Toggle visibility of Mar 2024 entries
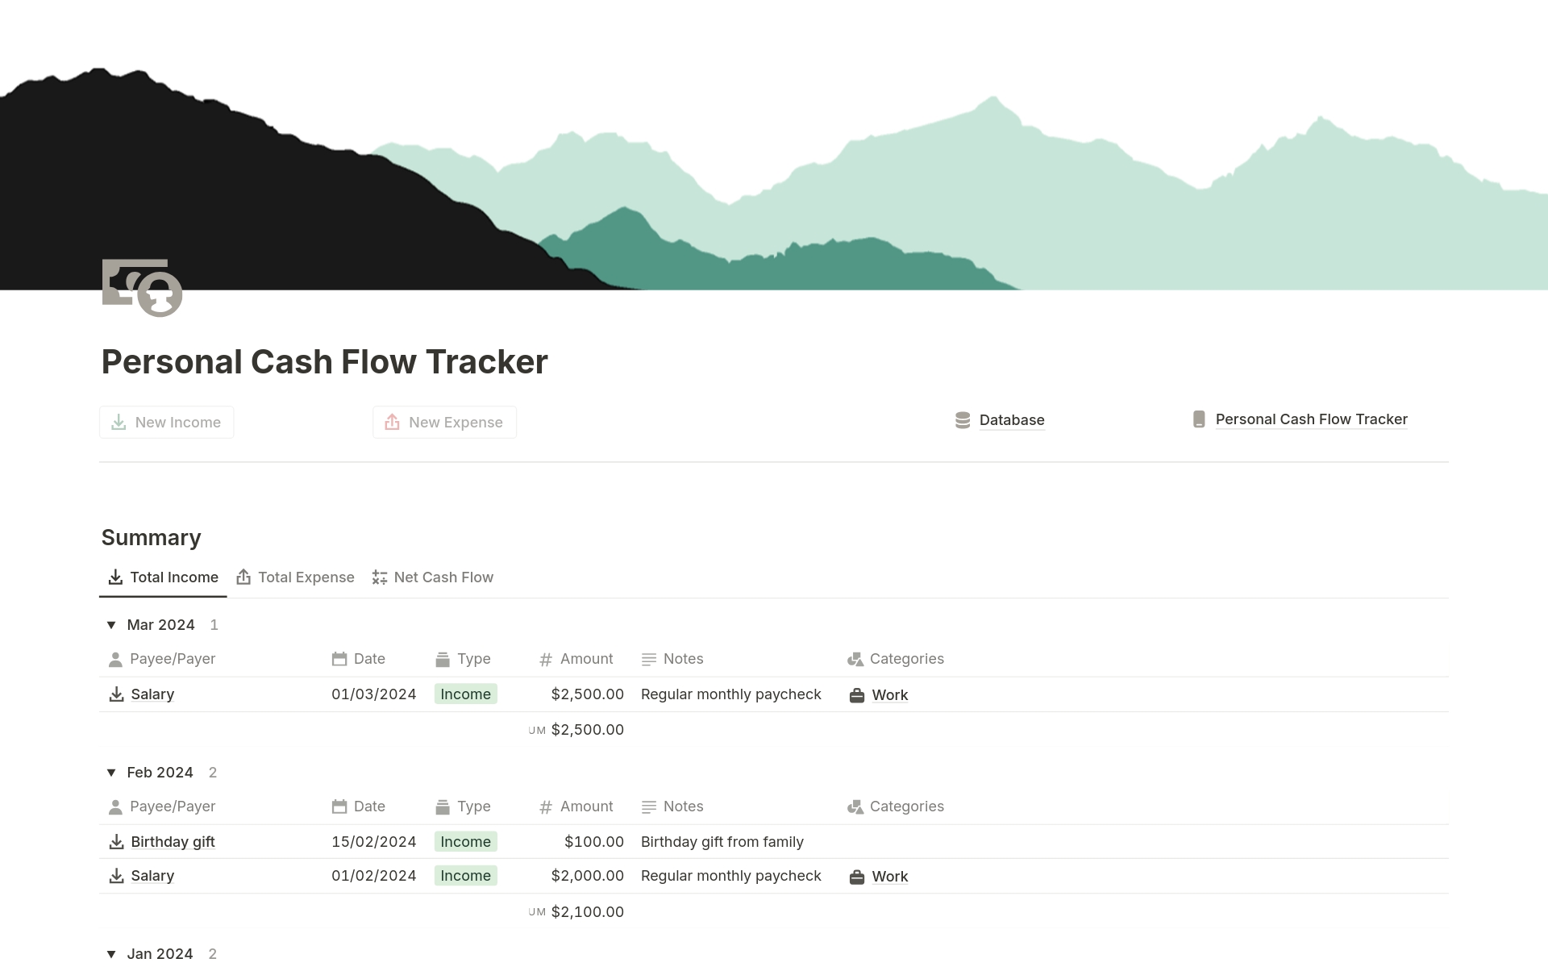Image resolution: width=1548 pixels, height=967 pixels. (110, 624)
